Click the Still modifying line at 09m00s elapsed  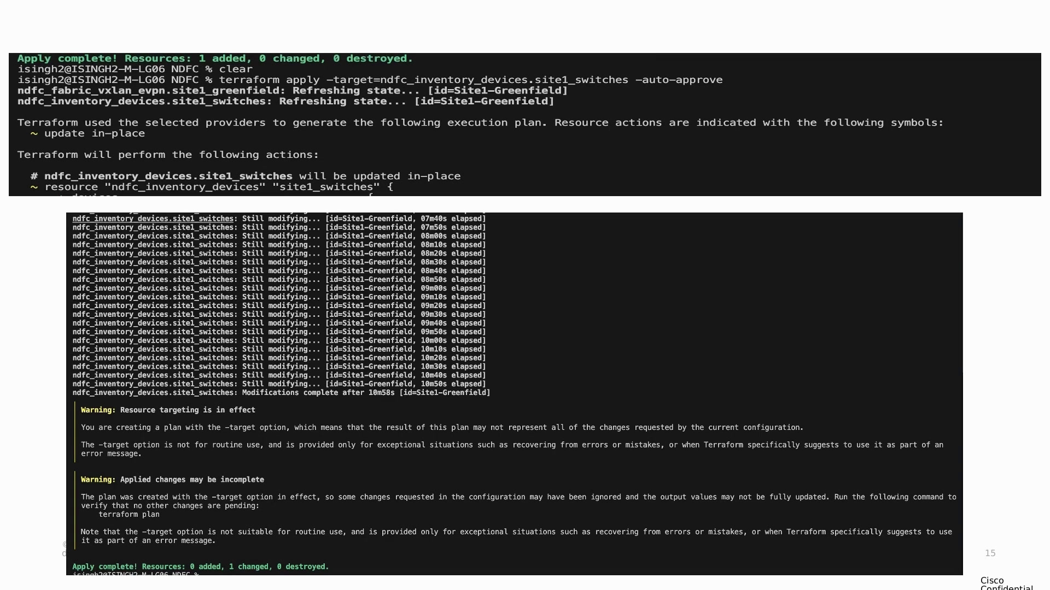pyautogui.click(x=279, y=288)
